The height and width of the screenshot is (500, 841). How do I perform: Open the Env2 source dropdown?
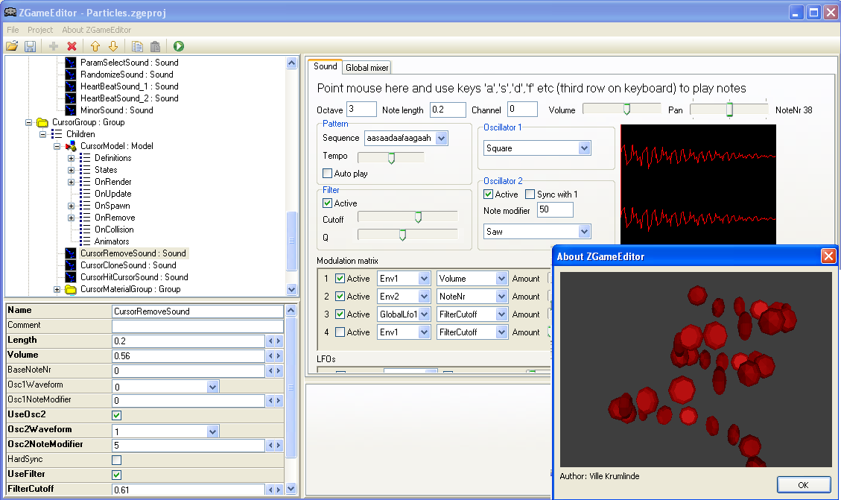pyautogui.click(x=425, y=297)
